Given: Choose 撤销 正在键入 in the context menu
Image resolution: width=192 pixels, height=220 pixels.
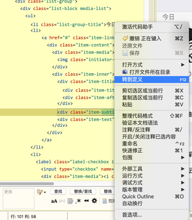Looking at the screenshot, I should (152, 38).
